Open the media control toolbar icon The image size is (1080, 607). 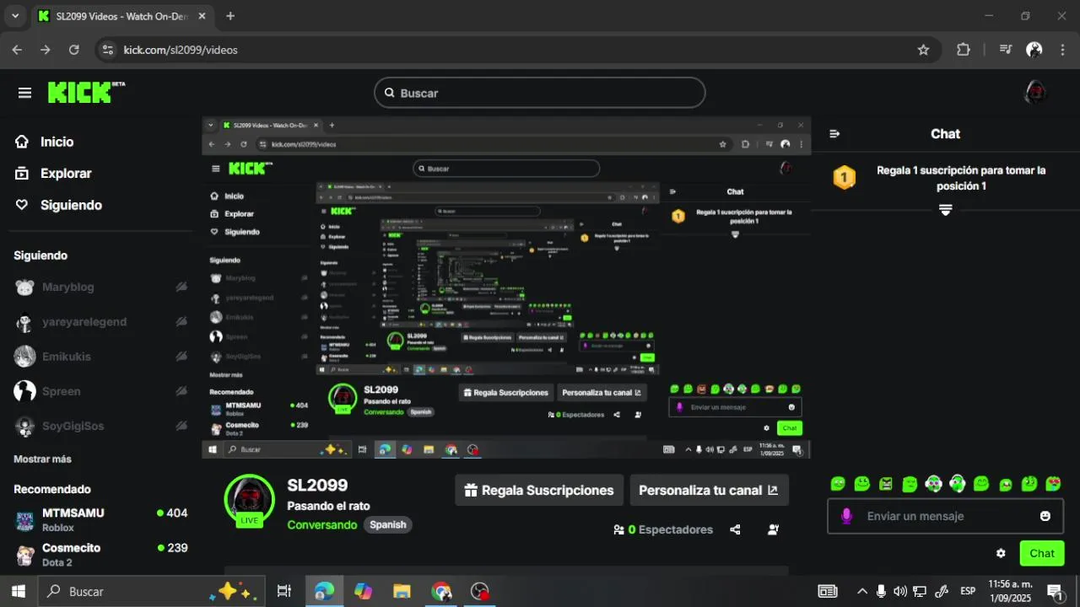tap(1005, 50)
